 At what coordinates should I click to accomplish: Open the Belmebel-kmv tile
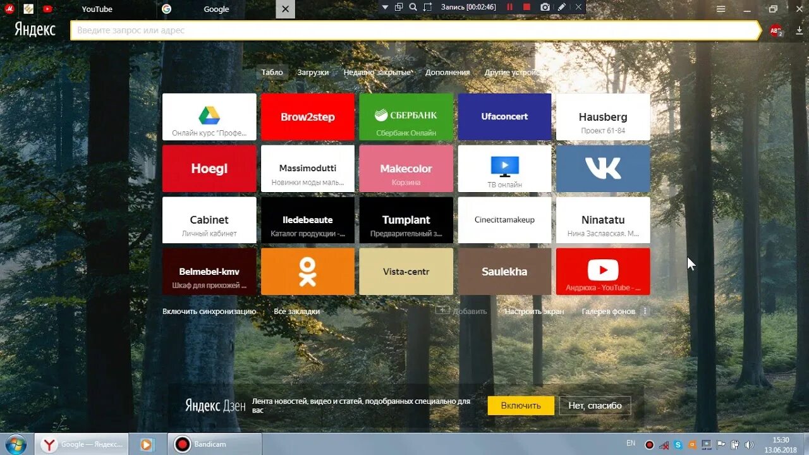pos(209,272)
